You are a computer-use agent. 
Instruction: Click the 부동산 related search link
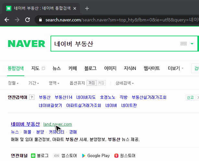pos(45,97)
